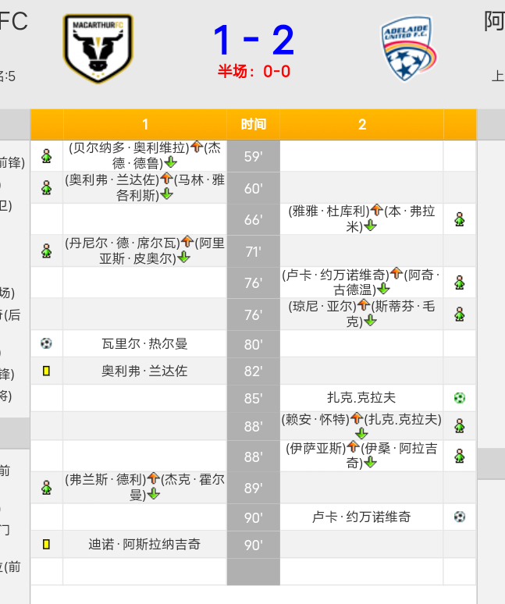Click the substitution icon at 89'
This screenshot has width=505, height=604.
(47, 487)
